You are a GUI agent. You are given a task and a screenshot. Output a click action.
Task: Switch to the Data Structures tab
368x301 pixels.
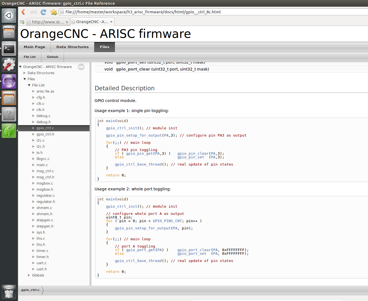click(x=72, y=47)
